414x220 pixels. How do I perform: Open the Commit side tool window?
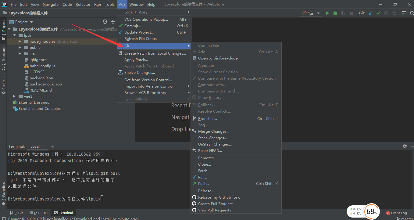point(3,85)
